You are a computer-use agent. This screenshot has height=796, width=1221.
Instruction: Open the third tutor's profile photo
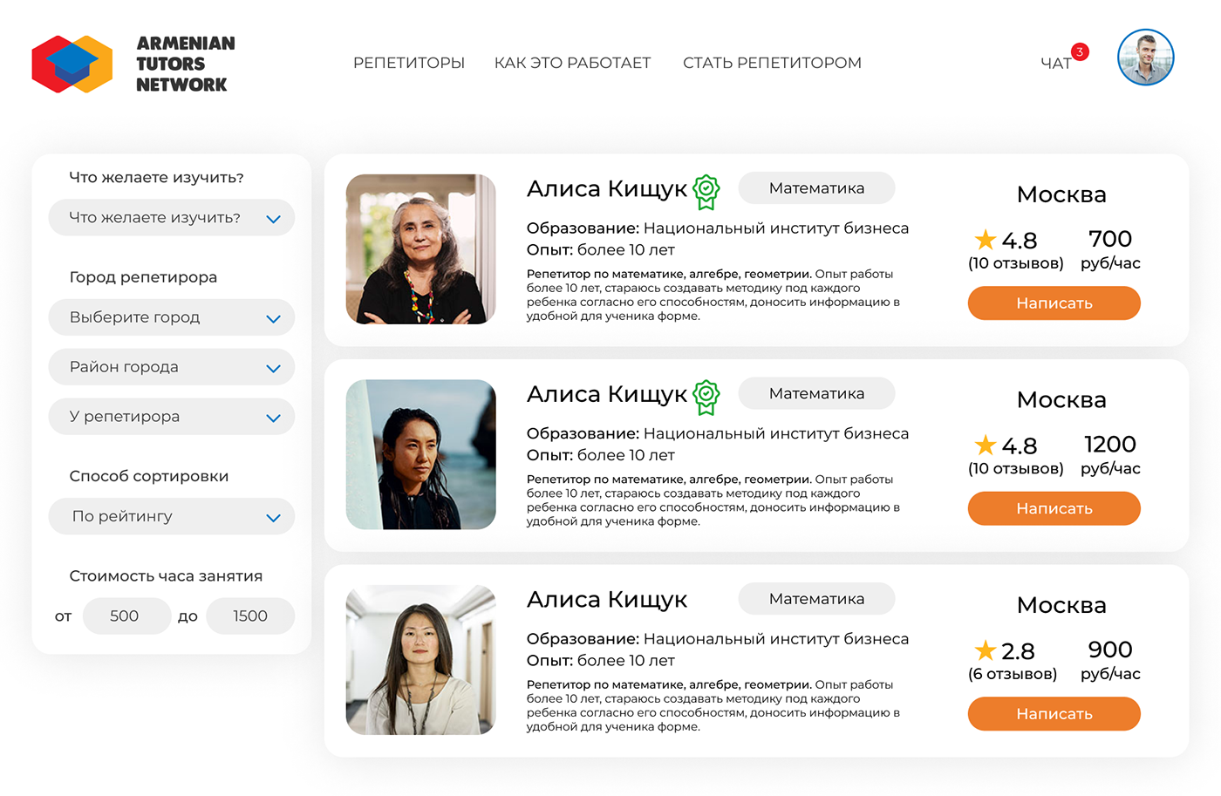[420, 660]
